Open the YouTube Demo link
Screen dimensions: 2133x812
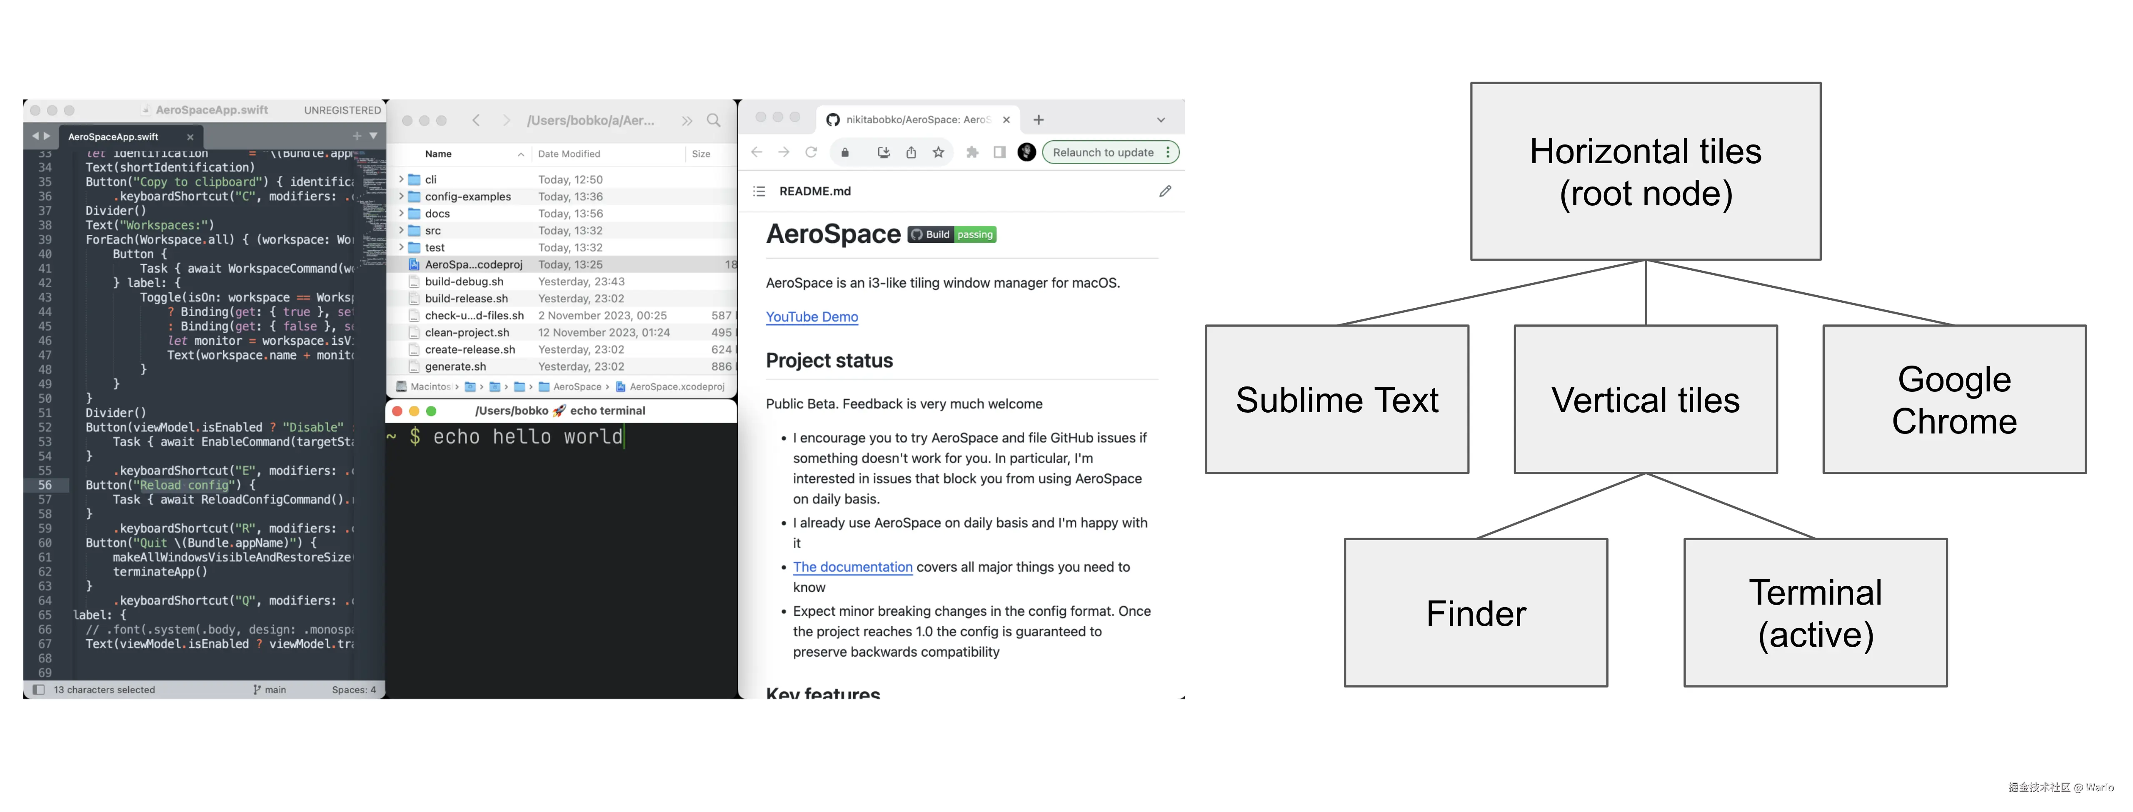pos(812,317)
